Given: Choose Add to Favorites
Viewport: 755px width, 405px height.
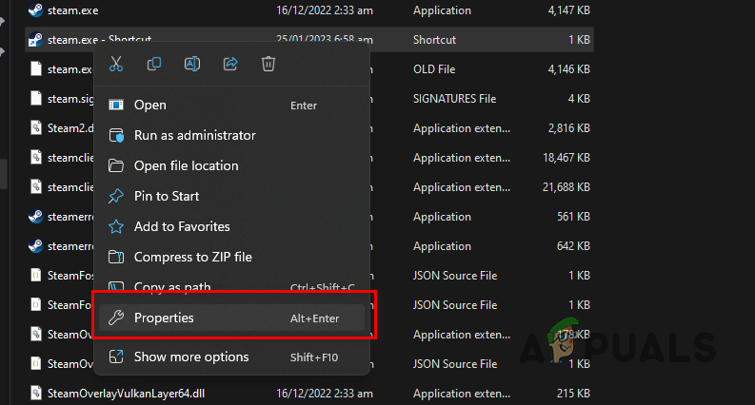Looking at the screenshot, I should [x=231, y=226].
